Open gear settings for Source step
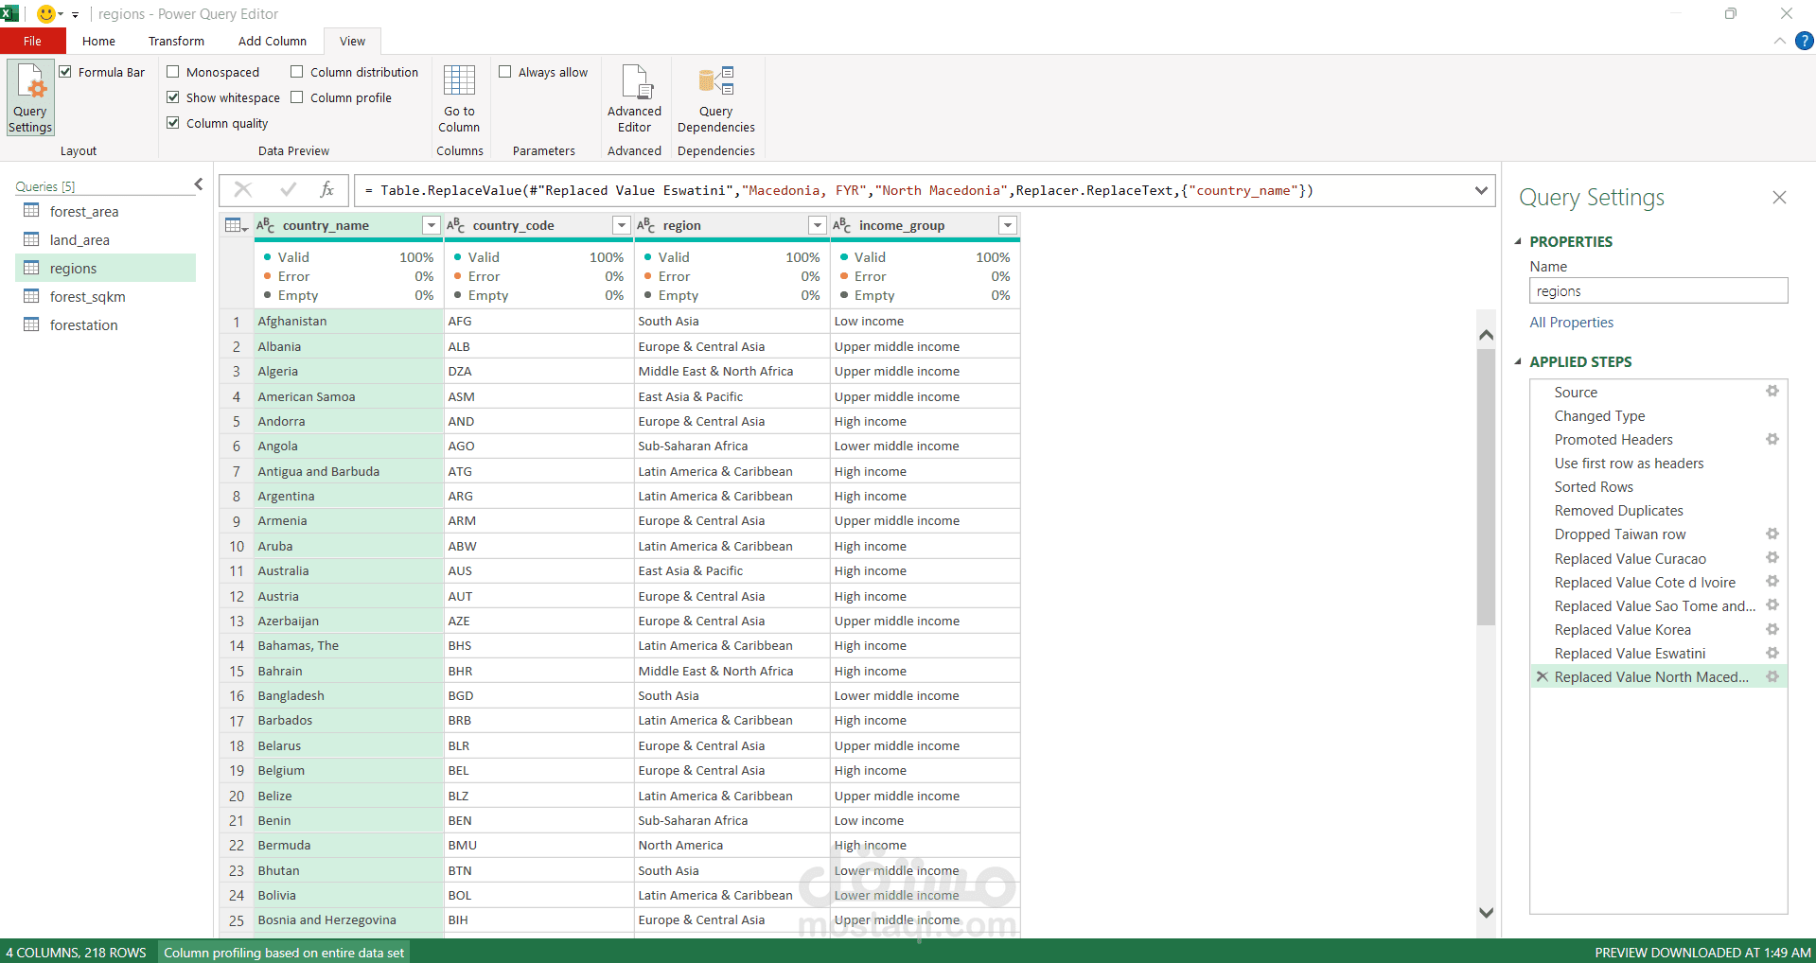This screenshot has height=963, width=1816. tap(1772, 392)
